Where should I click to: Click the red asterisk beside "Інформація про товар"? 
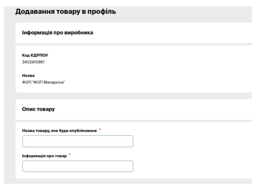(70, 154)
